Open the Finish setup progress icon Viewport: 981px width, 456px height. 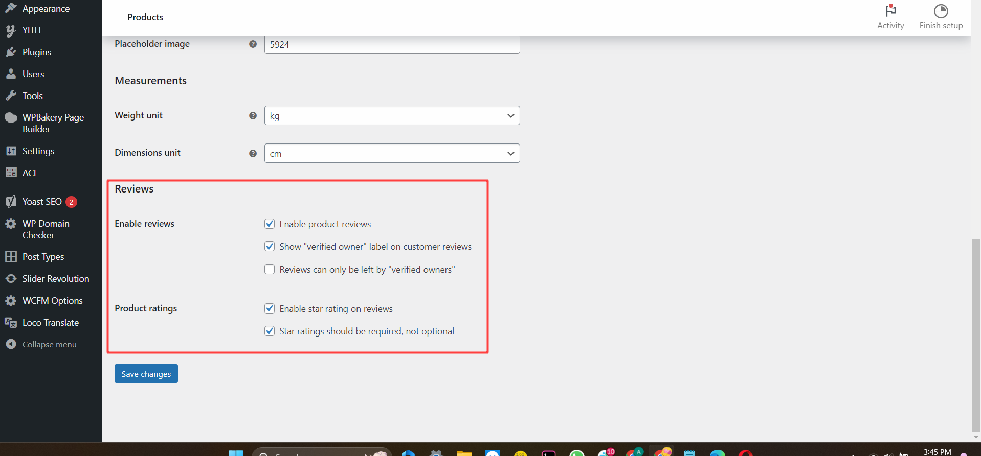pos(941,11)
